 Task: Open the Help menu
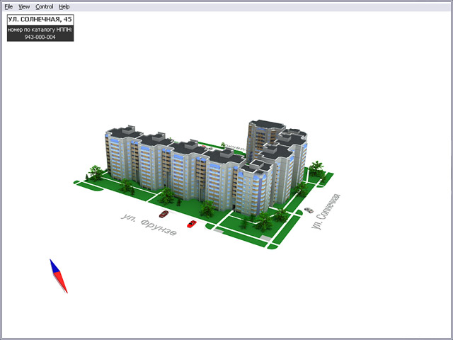(x=64, y=6)
